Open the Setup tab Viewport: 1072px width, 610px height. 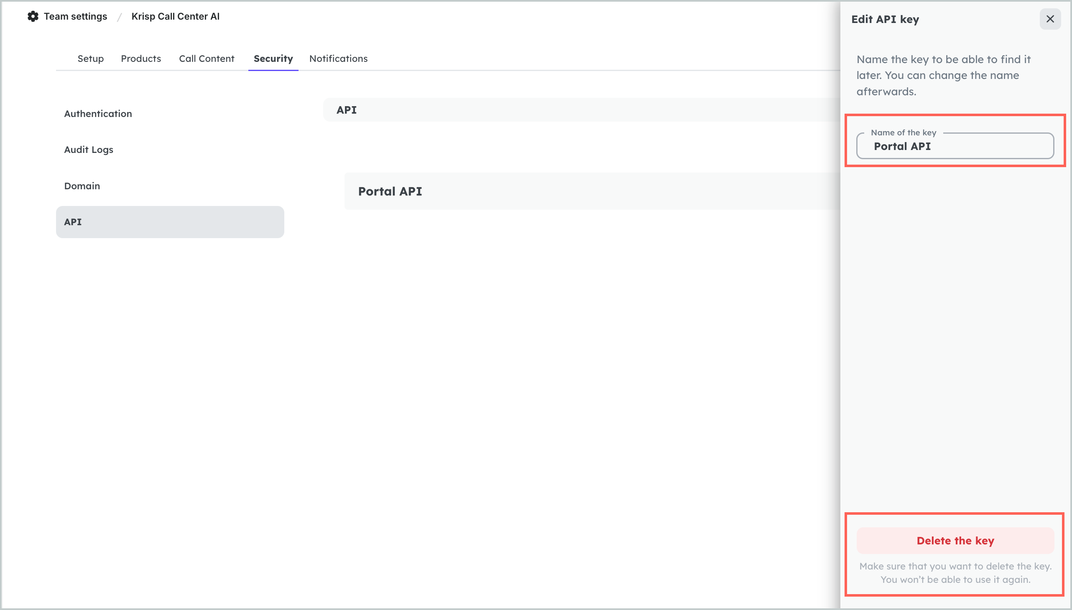[x=91, y=58]
